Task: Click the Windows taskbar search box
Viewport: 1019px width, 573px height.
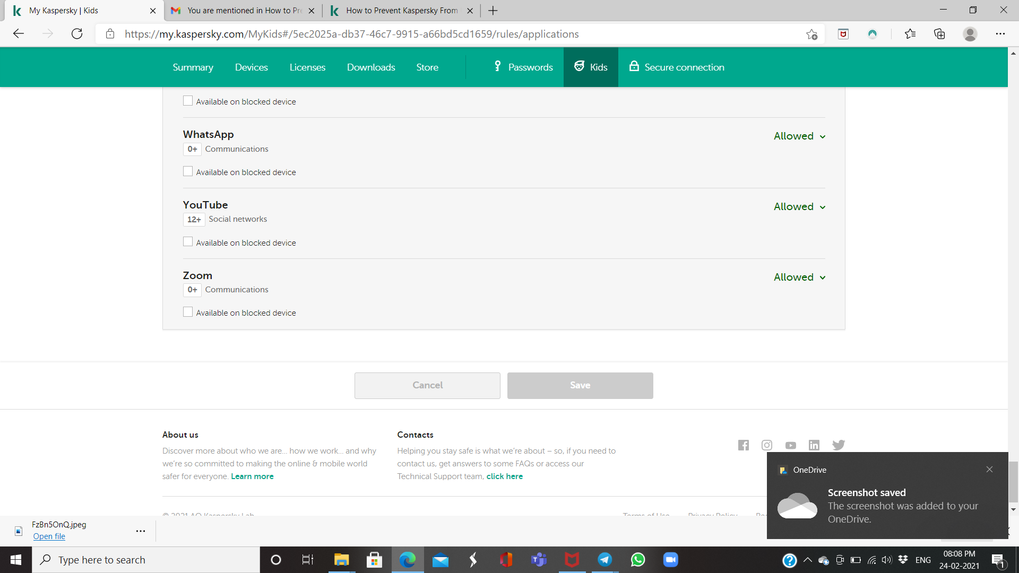Action: tap(146, 560)
